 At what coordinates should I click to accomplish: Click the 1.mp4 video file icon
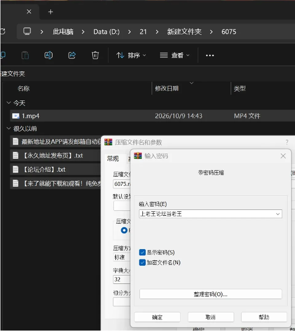[x=16, y=116]
